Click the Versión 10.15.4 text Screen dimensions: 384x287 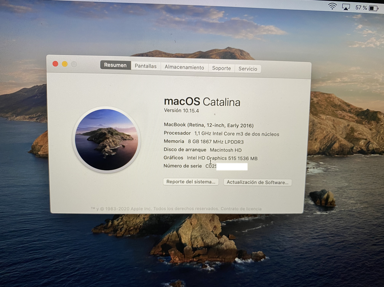(x=181, y=110)
